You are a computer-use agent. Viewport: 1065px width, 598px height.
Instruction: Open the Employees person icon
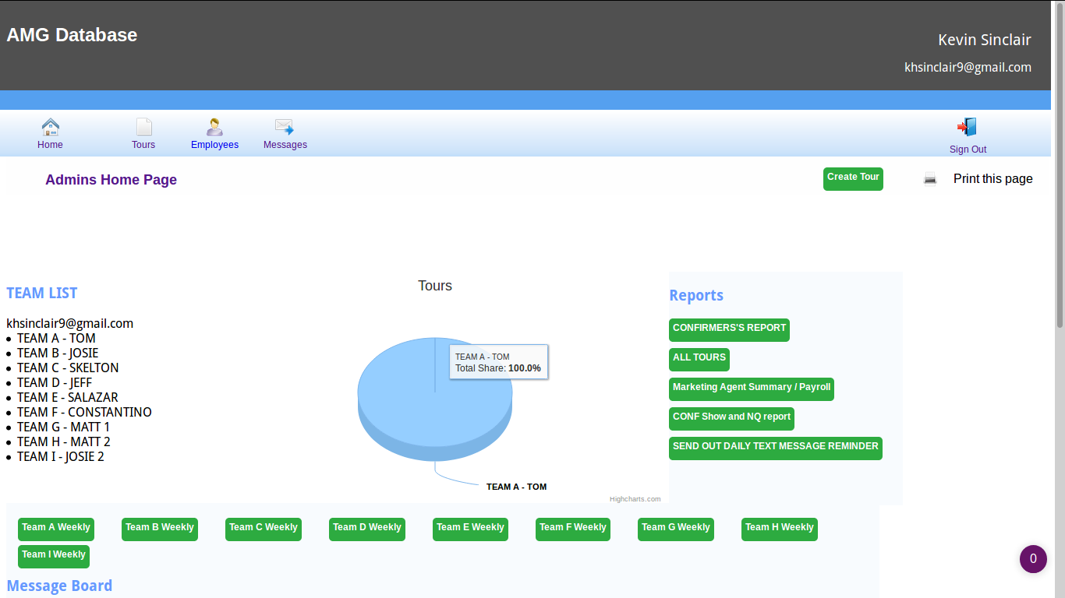(214, 127)
